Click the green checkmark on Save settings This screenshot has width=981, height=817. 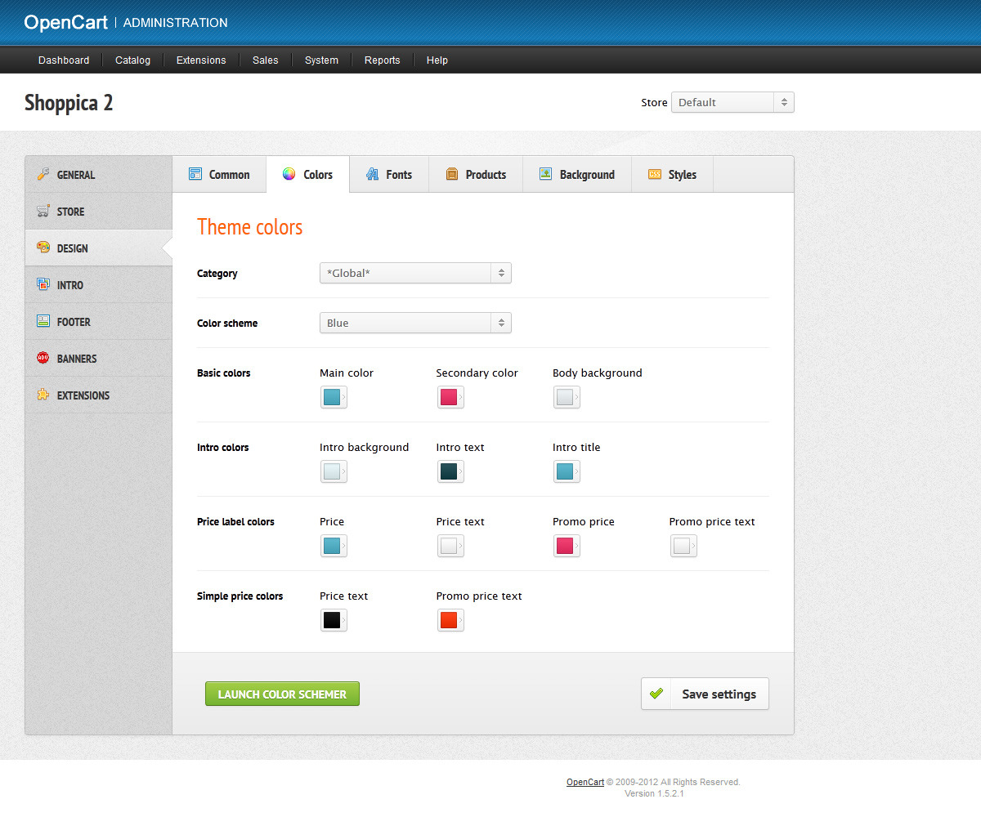click(x=656, y=694)
